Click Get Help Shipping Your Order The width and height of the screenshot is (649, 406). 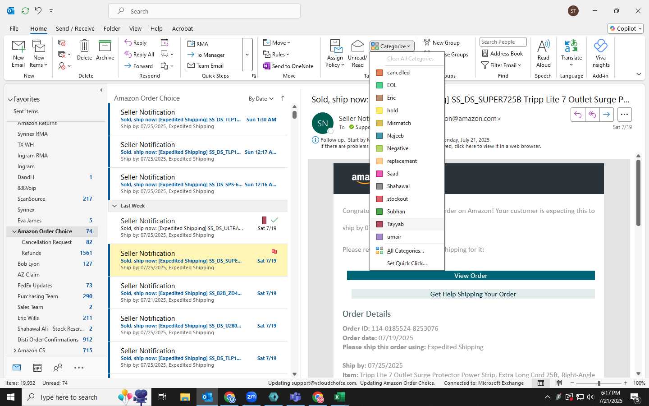[473, 294]
